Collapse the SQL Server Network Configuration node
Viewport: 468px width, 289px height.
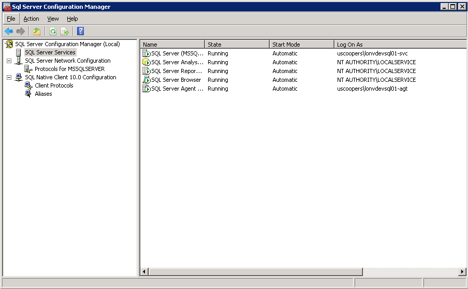click(x=9, y=61)
